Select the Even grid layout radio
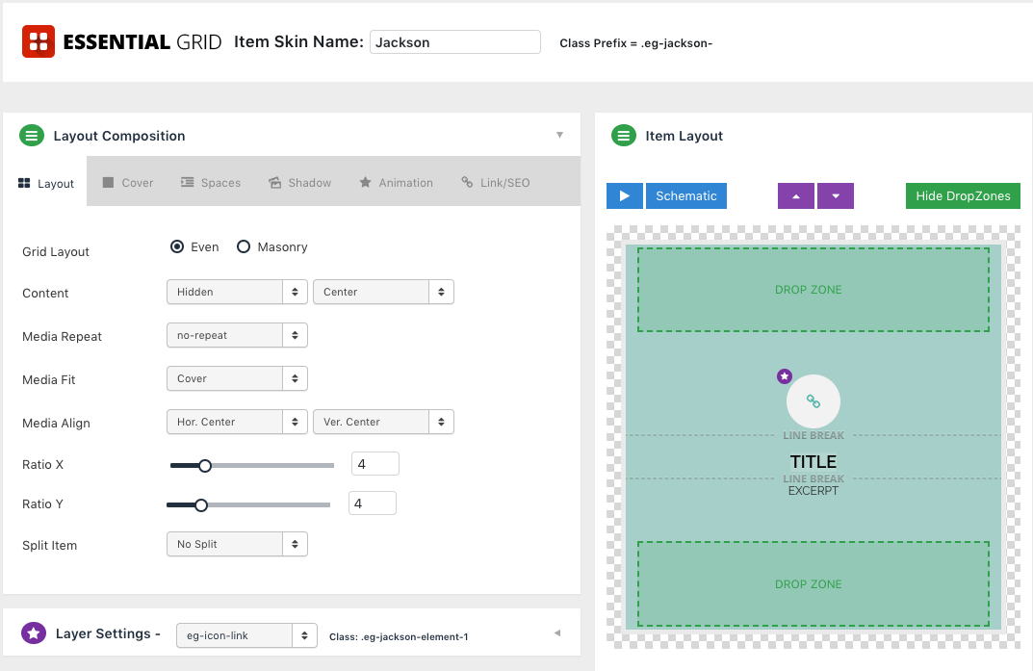This screenshot has width=1033, height=671. click(177, 247)
